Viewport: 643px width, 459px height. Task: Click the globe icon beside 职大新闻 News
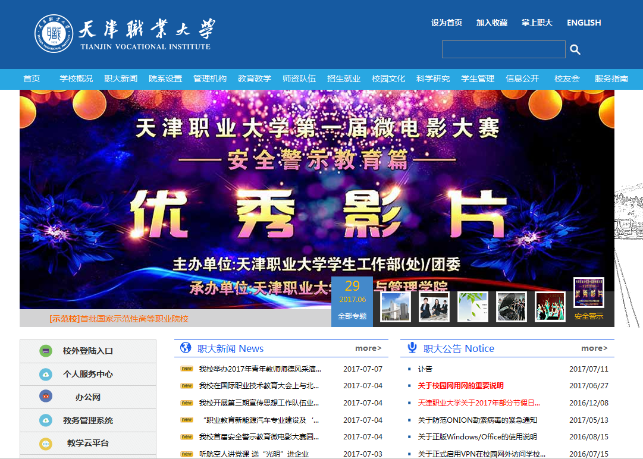[186, 348]
